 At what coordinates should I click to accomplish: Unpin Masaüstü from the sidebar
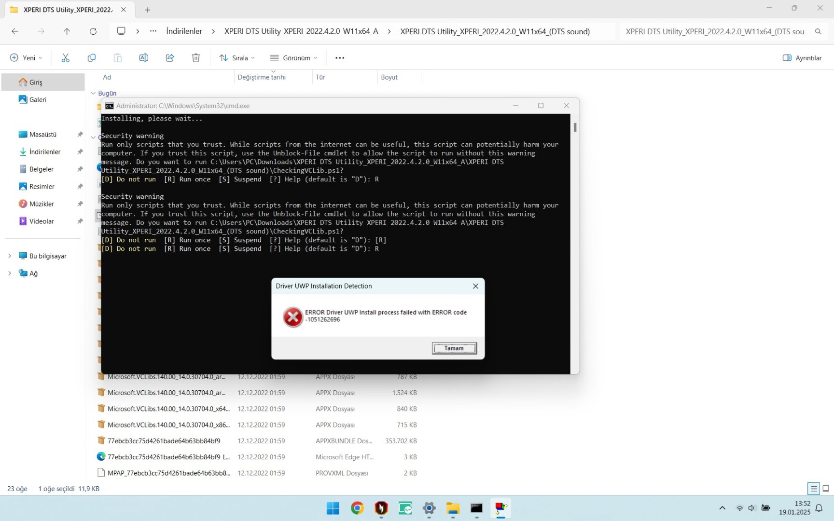coord(80,134)
